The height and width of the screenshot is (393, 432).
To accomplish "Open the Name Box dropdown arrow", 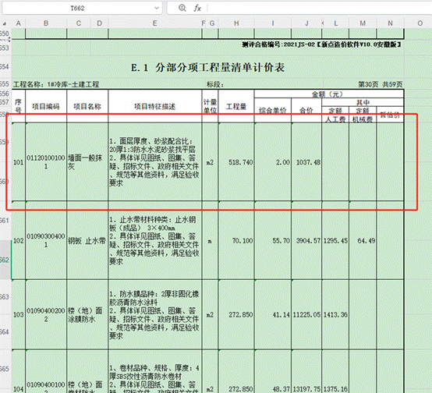I will 157,8.
